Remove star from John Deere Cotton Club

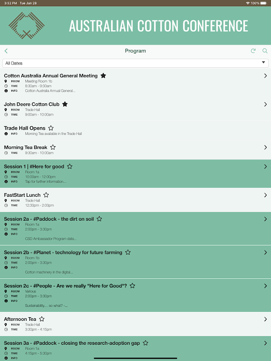pos(65,104)
